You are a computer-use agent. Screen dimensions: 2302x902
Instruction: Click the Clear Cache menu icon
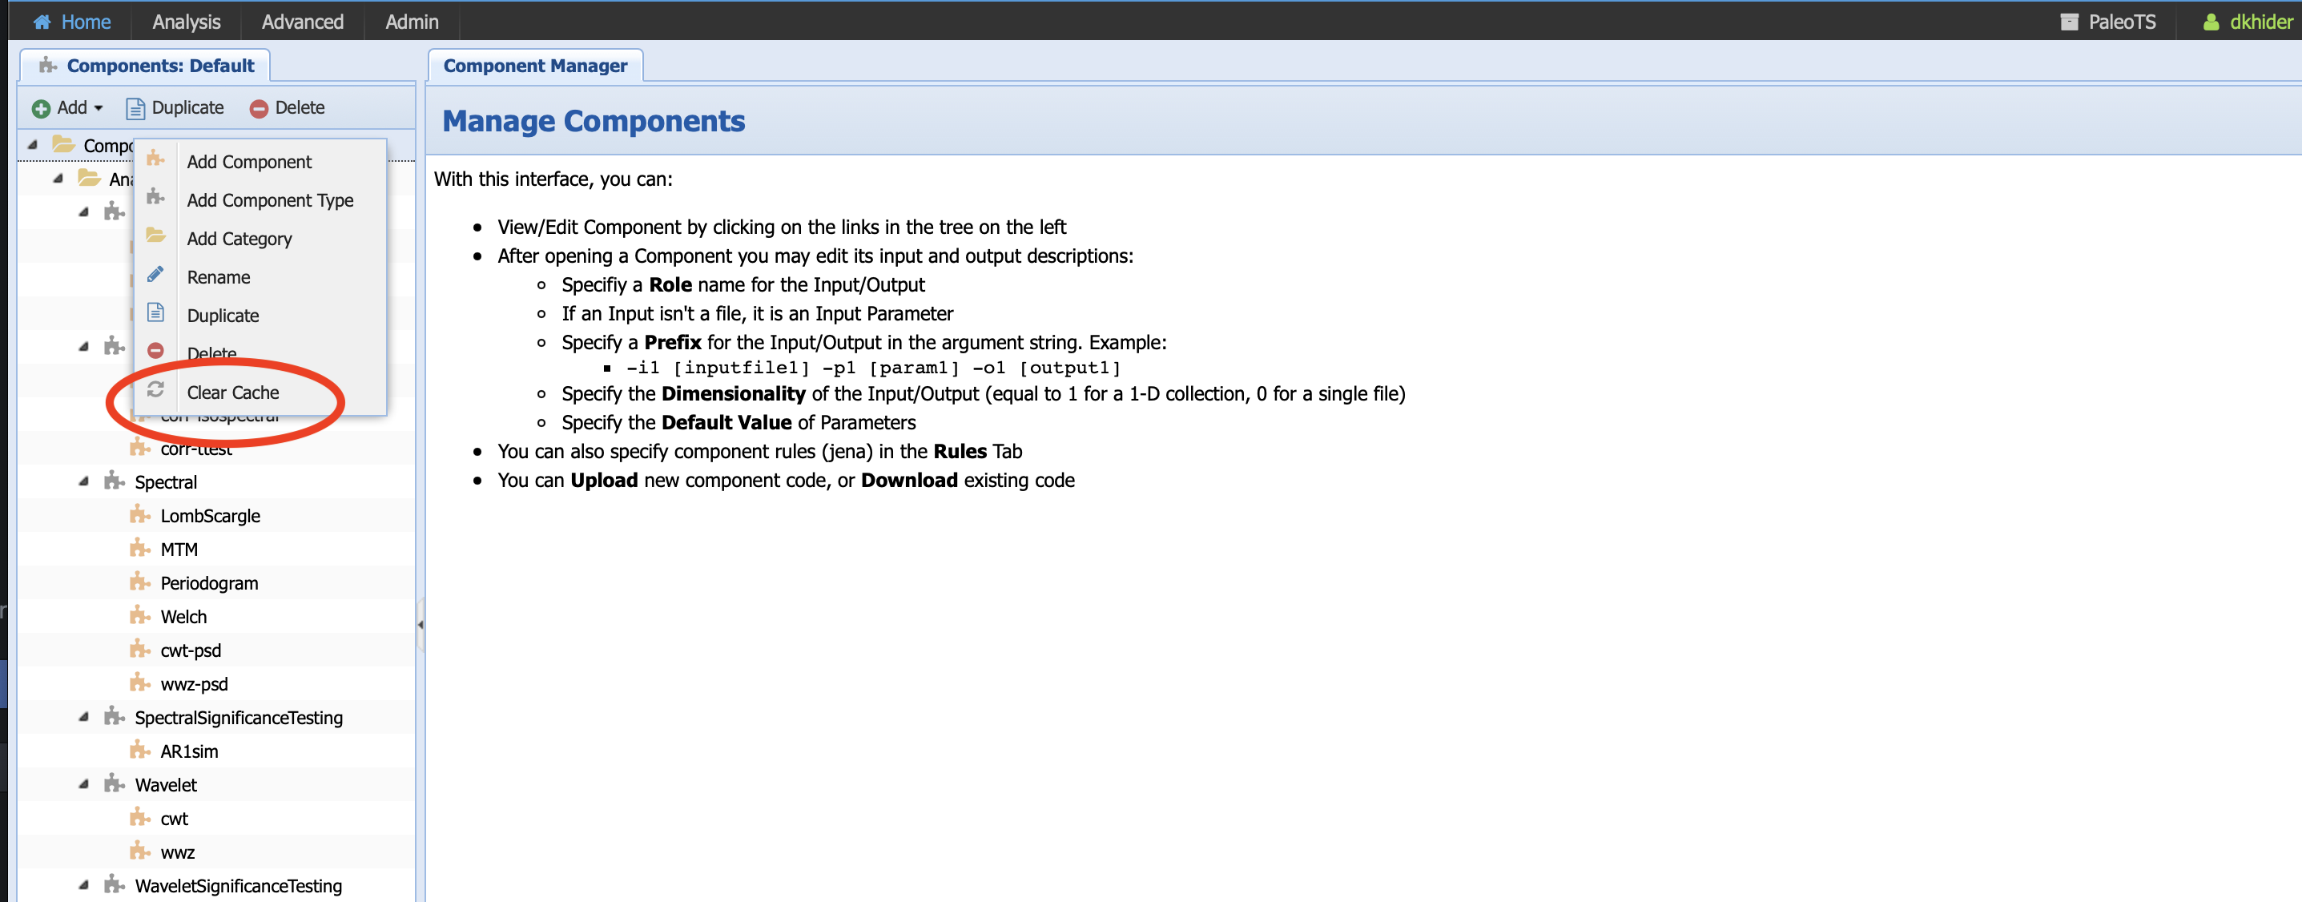pos(157,391)
